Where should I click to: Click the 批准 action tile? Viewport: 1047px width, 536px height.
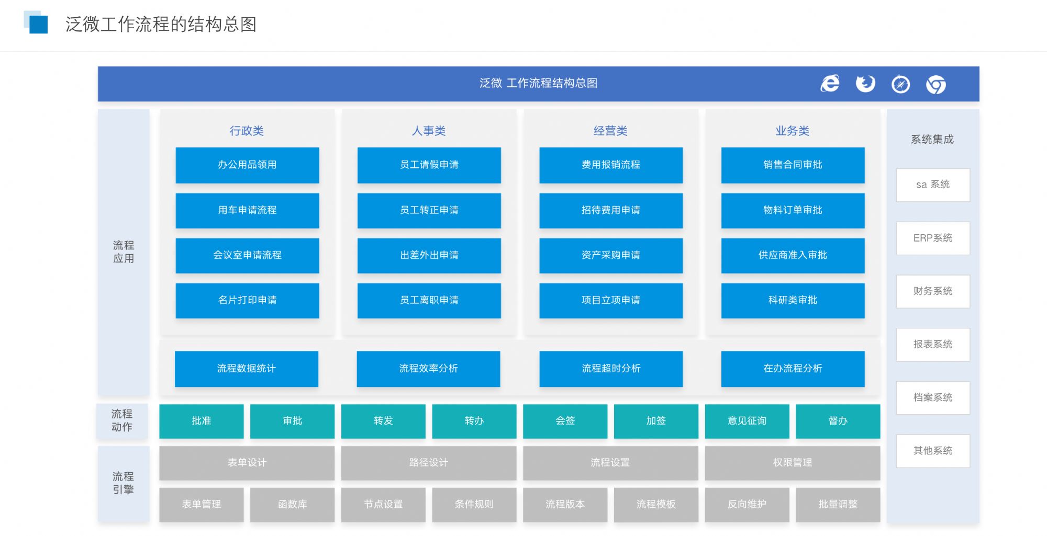tap(202, 421)
